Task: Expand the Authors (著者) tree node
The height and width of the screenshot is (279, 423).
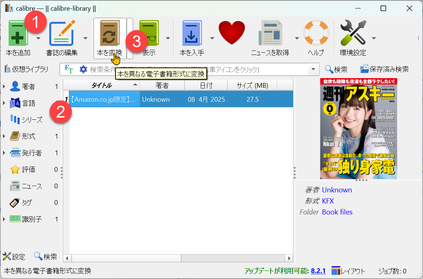Action: pyautogui.click(x=4, y=87)
